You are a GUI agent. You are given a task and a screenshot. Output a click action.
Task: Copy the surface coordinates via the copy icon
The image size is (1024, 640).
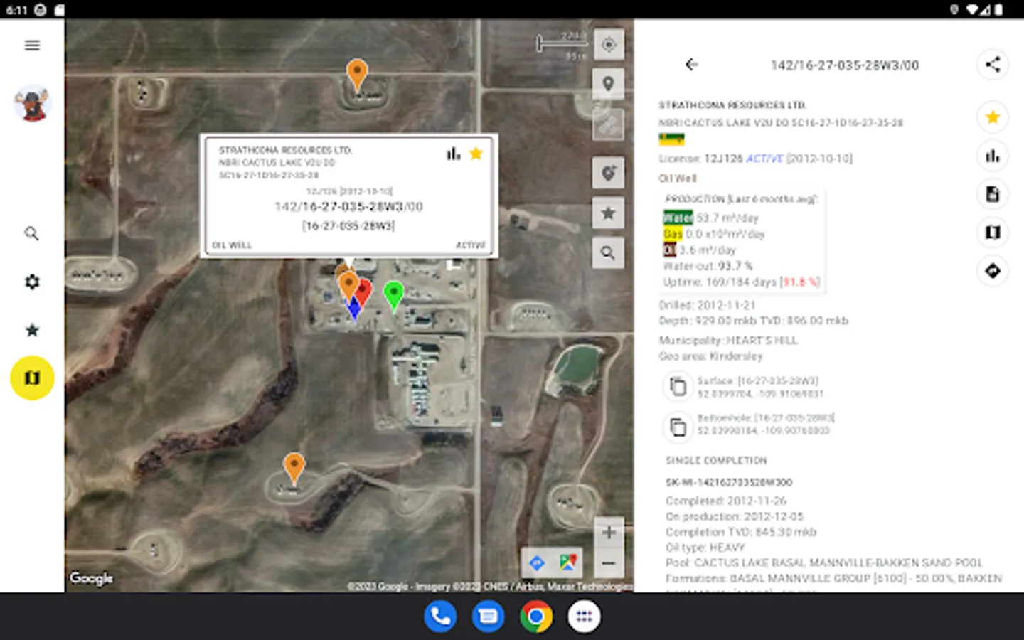[x=678, y=386]
